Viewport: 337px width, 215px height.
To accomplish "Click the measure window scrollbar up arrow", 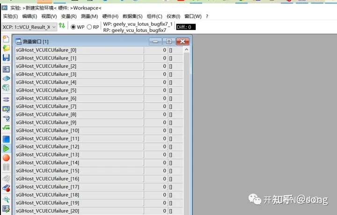I will (186, 50).
